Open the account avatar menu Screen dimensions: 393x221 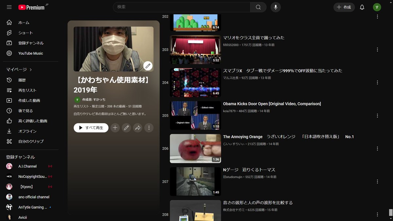point(377,7)
